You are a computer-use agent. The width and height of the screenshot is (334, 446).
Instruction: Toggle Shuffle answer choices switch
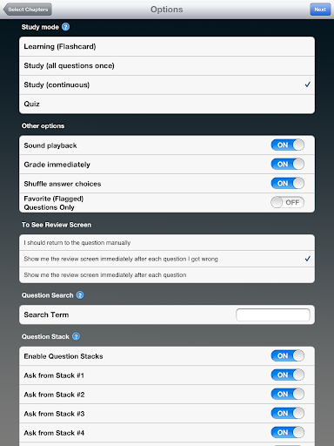[288, 183]
